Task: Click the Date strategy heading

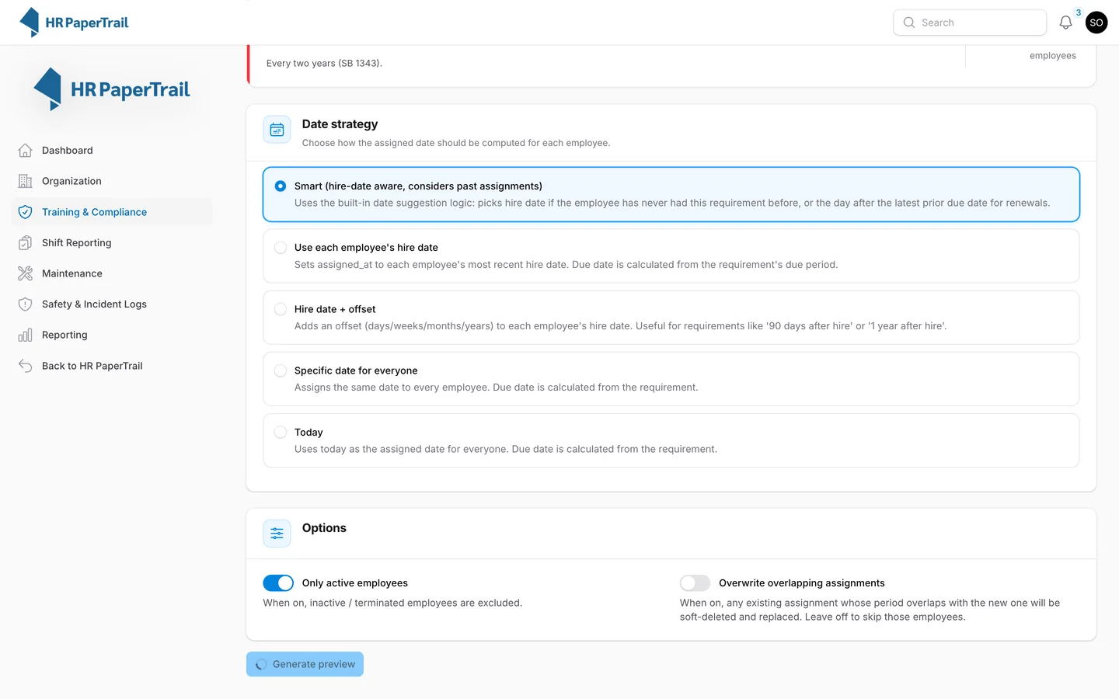Action: (x=340, y=124)
